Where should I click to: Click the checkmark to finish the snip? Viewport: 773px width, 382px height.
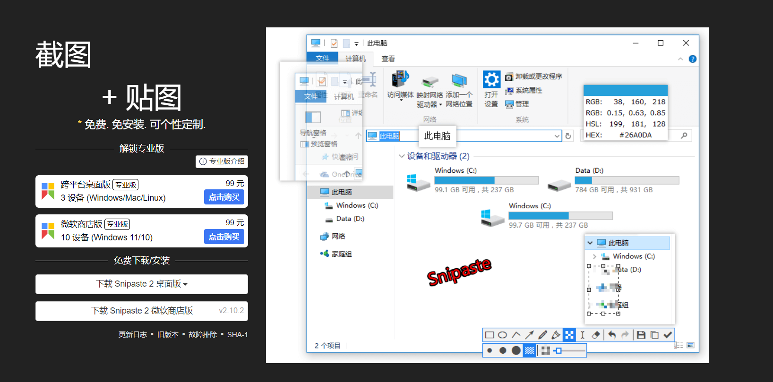668,335
